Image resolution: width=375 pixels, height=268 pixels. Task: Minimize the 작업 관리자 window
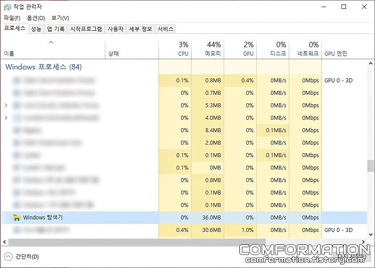pos(324,7)
